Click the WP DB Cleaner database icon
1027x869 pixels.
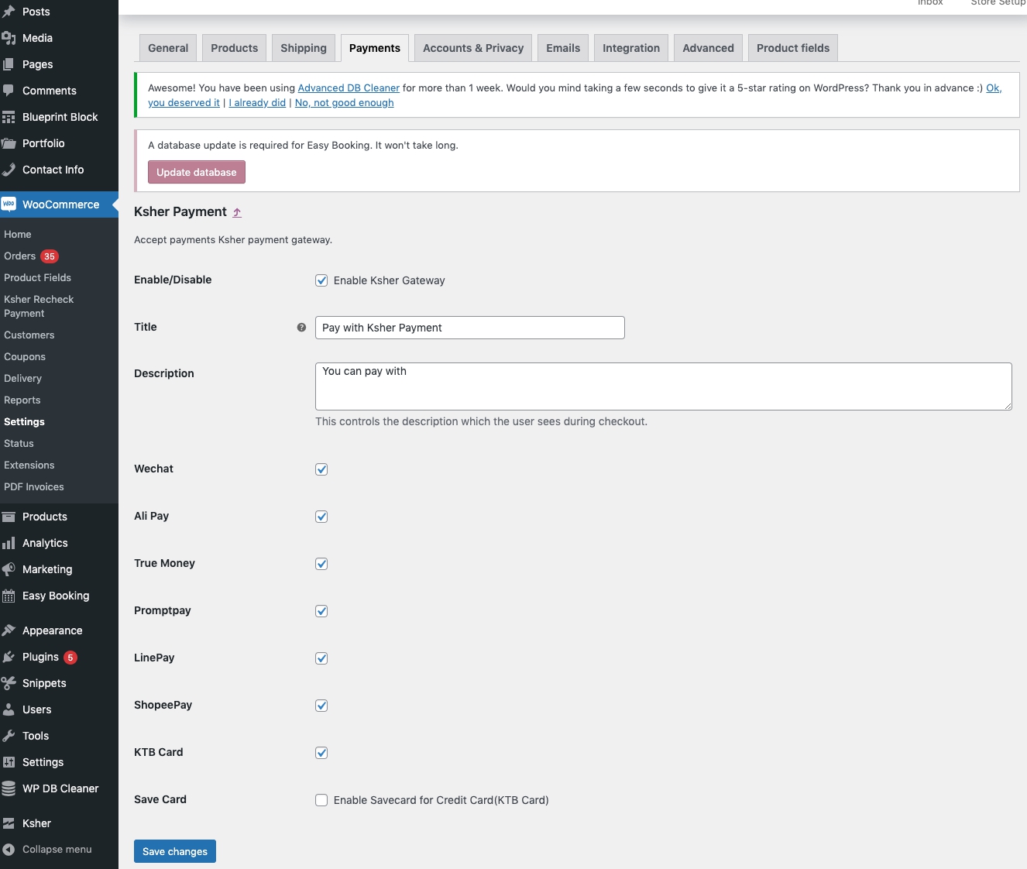click(x=9, y=788)
